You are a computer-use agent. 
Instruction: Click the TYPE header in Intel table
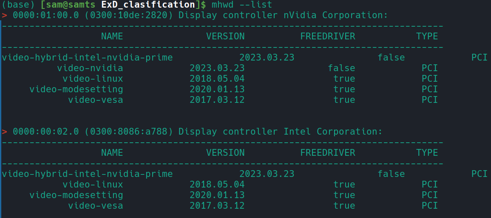click(x=427, y=152)
